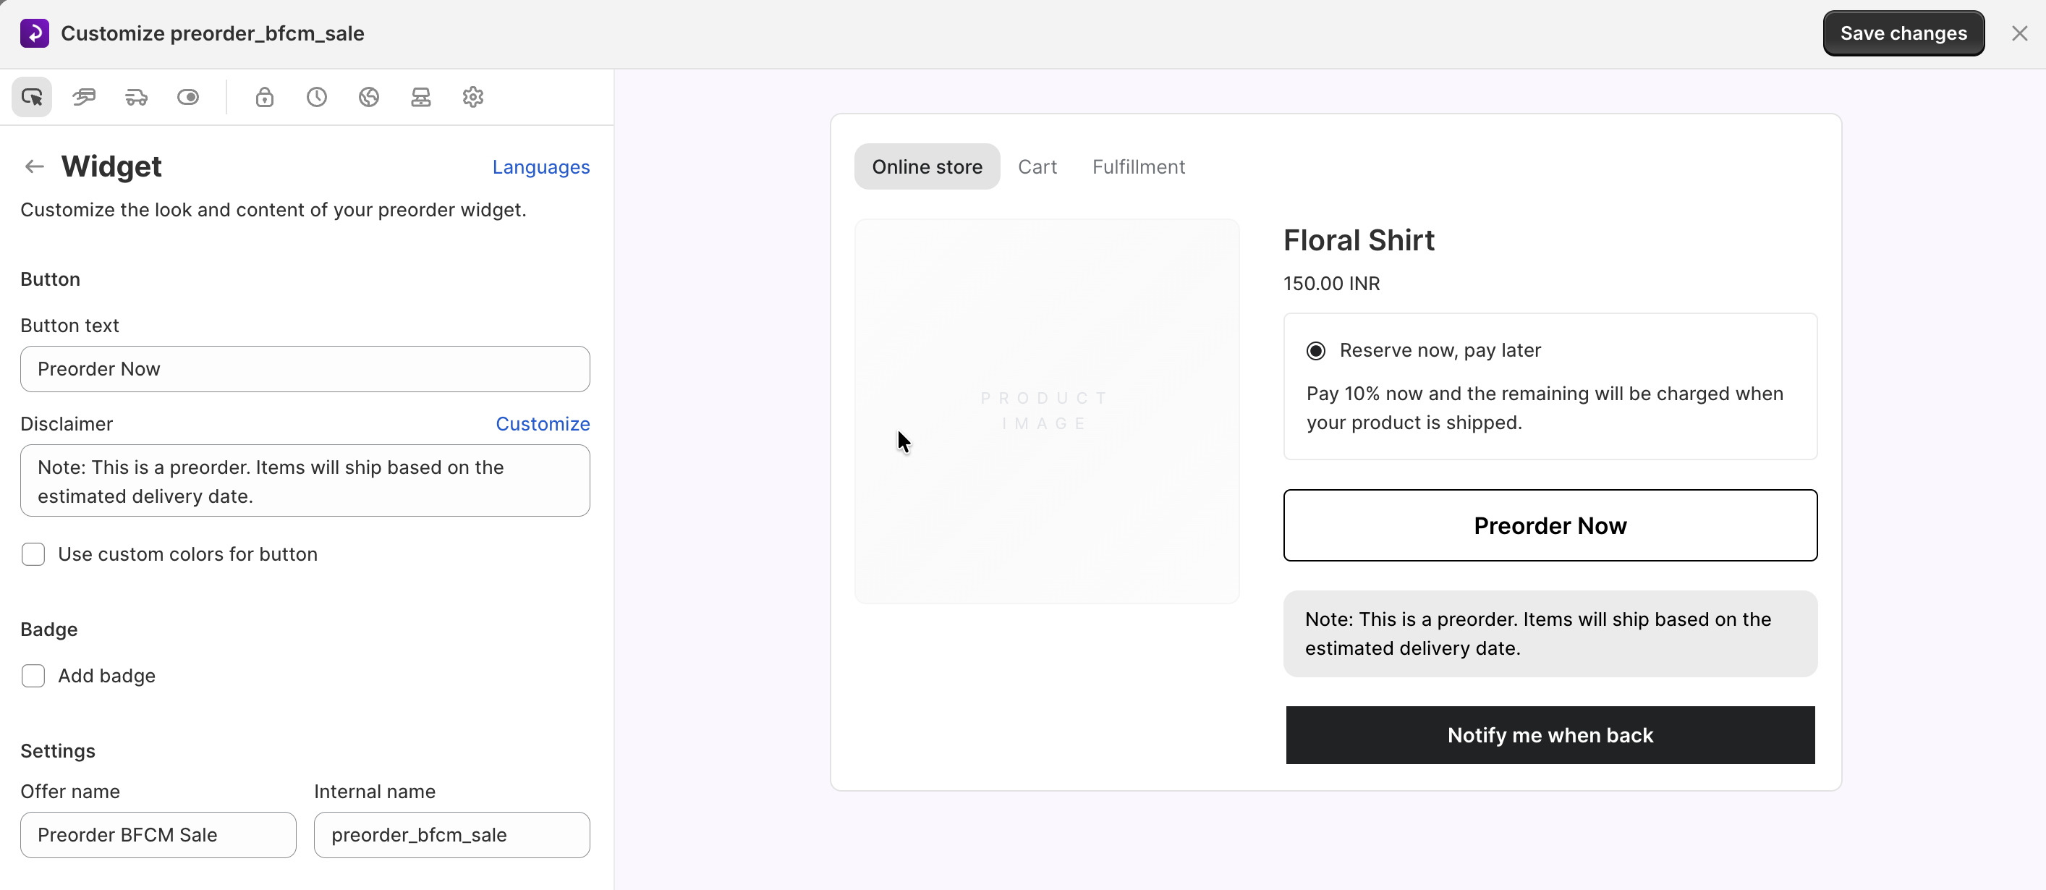The width and height of the screenshot is (2046, 890).
Task: Open the Languages link
Action: [x=540, y=167]
